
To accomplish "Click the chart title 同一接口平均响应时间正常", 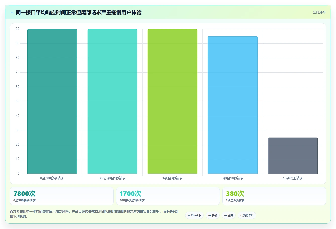I will click(x=78, y=12).
